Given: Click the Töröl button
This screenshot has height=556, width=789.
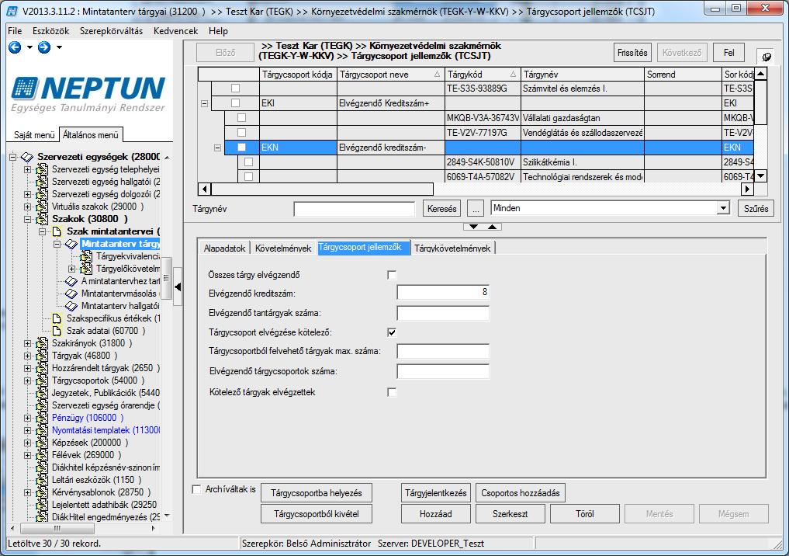Looking at the screenshot, I should [x=585, y=514].
